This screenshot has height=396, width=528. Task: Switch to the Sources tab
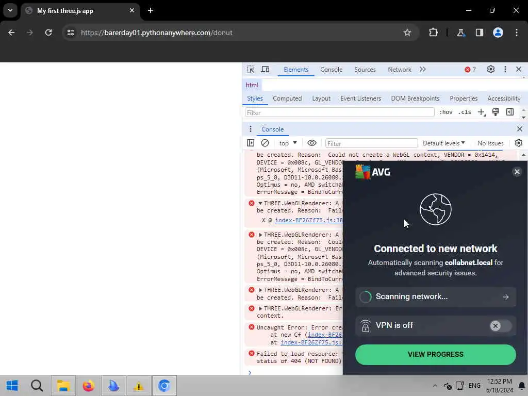[365, 70]
